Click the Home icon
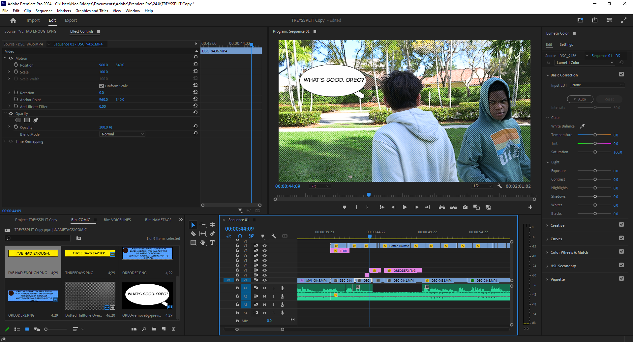Screen dimensions: 633x342 tap(13, 20)
